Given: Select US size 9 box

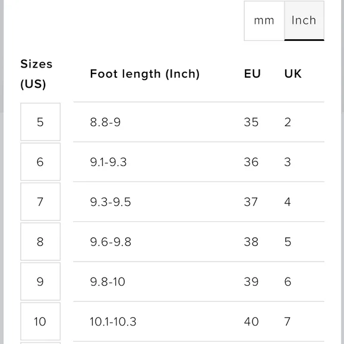Looking at the screenshot, I should (x=40, y=282).
